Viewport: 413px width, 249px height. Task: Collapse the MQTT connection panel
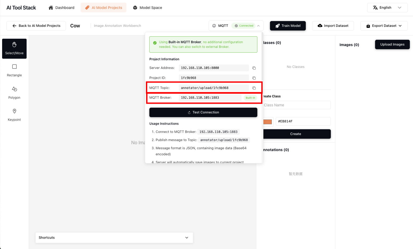coord(258,26)
